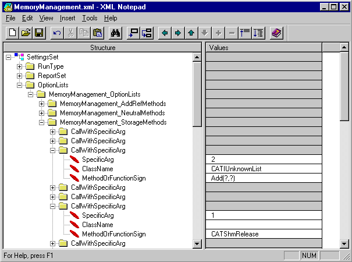Select the MethodOrFunctionSign node with CATShmRelease
The image size is (352, 262).
114,234
